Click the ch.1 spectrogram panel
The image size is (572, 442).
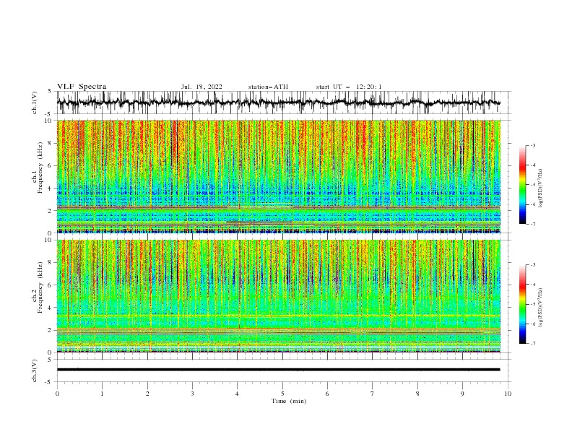(278, 176)
